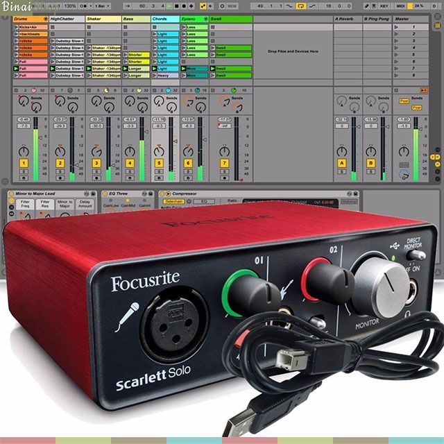Open the KEY map mode
This screenshot has height=444, width=444.
[x=384, y=6]
